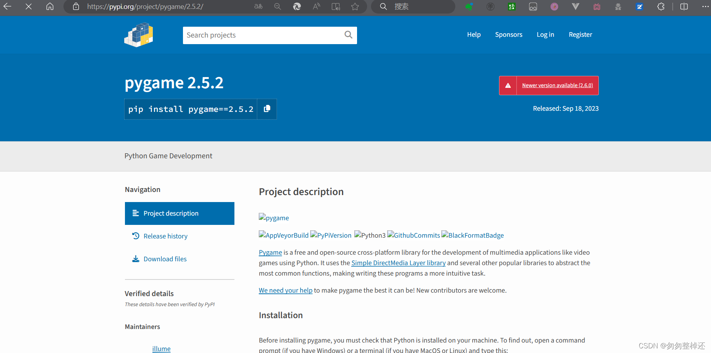This screenshot has width=711, height=353.
Task: Click the Python3 badge
Action: coord(370,235)
